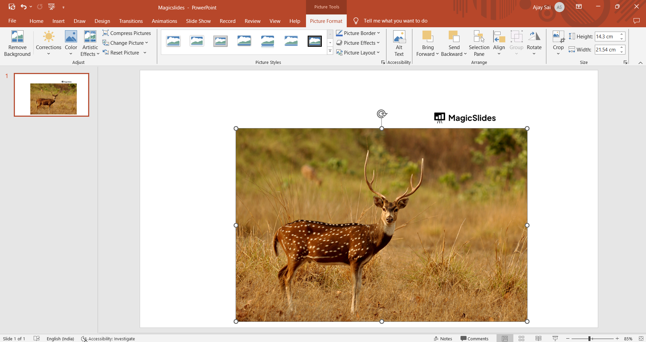Image resolution: width=646 pixels, height=342 pixels.
Task: Click the Remove Background icon
Action: pos(17,37)
